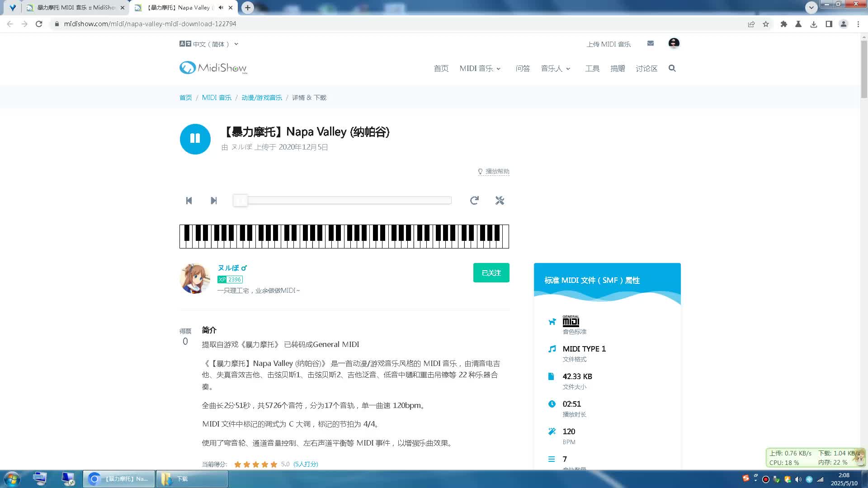Pause the playing MIDI track
This screenshot has height=488, width=868.
[195, 139]
